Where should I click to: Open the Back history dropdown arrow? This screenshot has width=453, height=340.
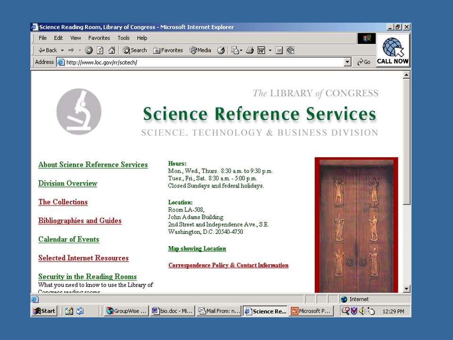[62, 51]
